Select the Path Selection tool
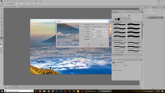 click(2, 34)
